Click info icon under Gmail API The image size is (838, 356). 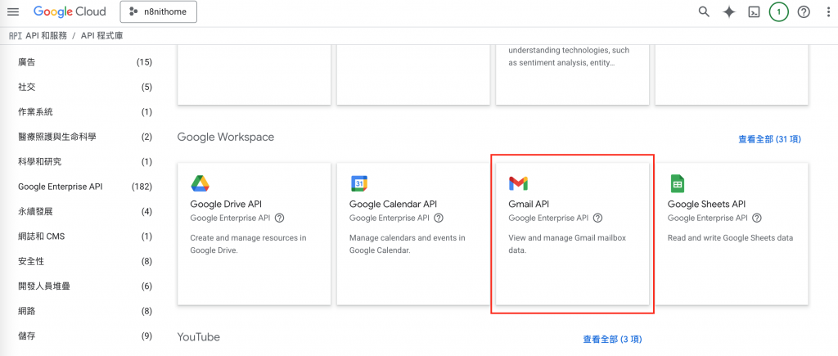597,219
